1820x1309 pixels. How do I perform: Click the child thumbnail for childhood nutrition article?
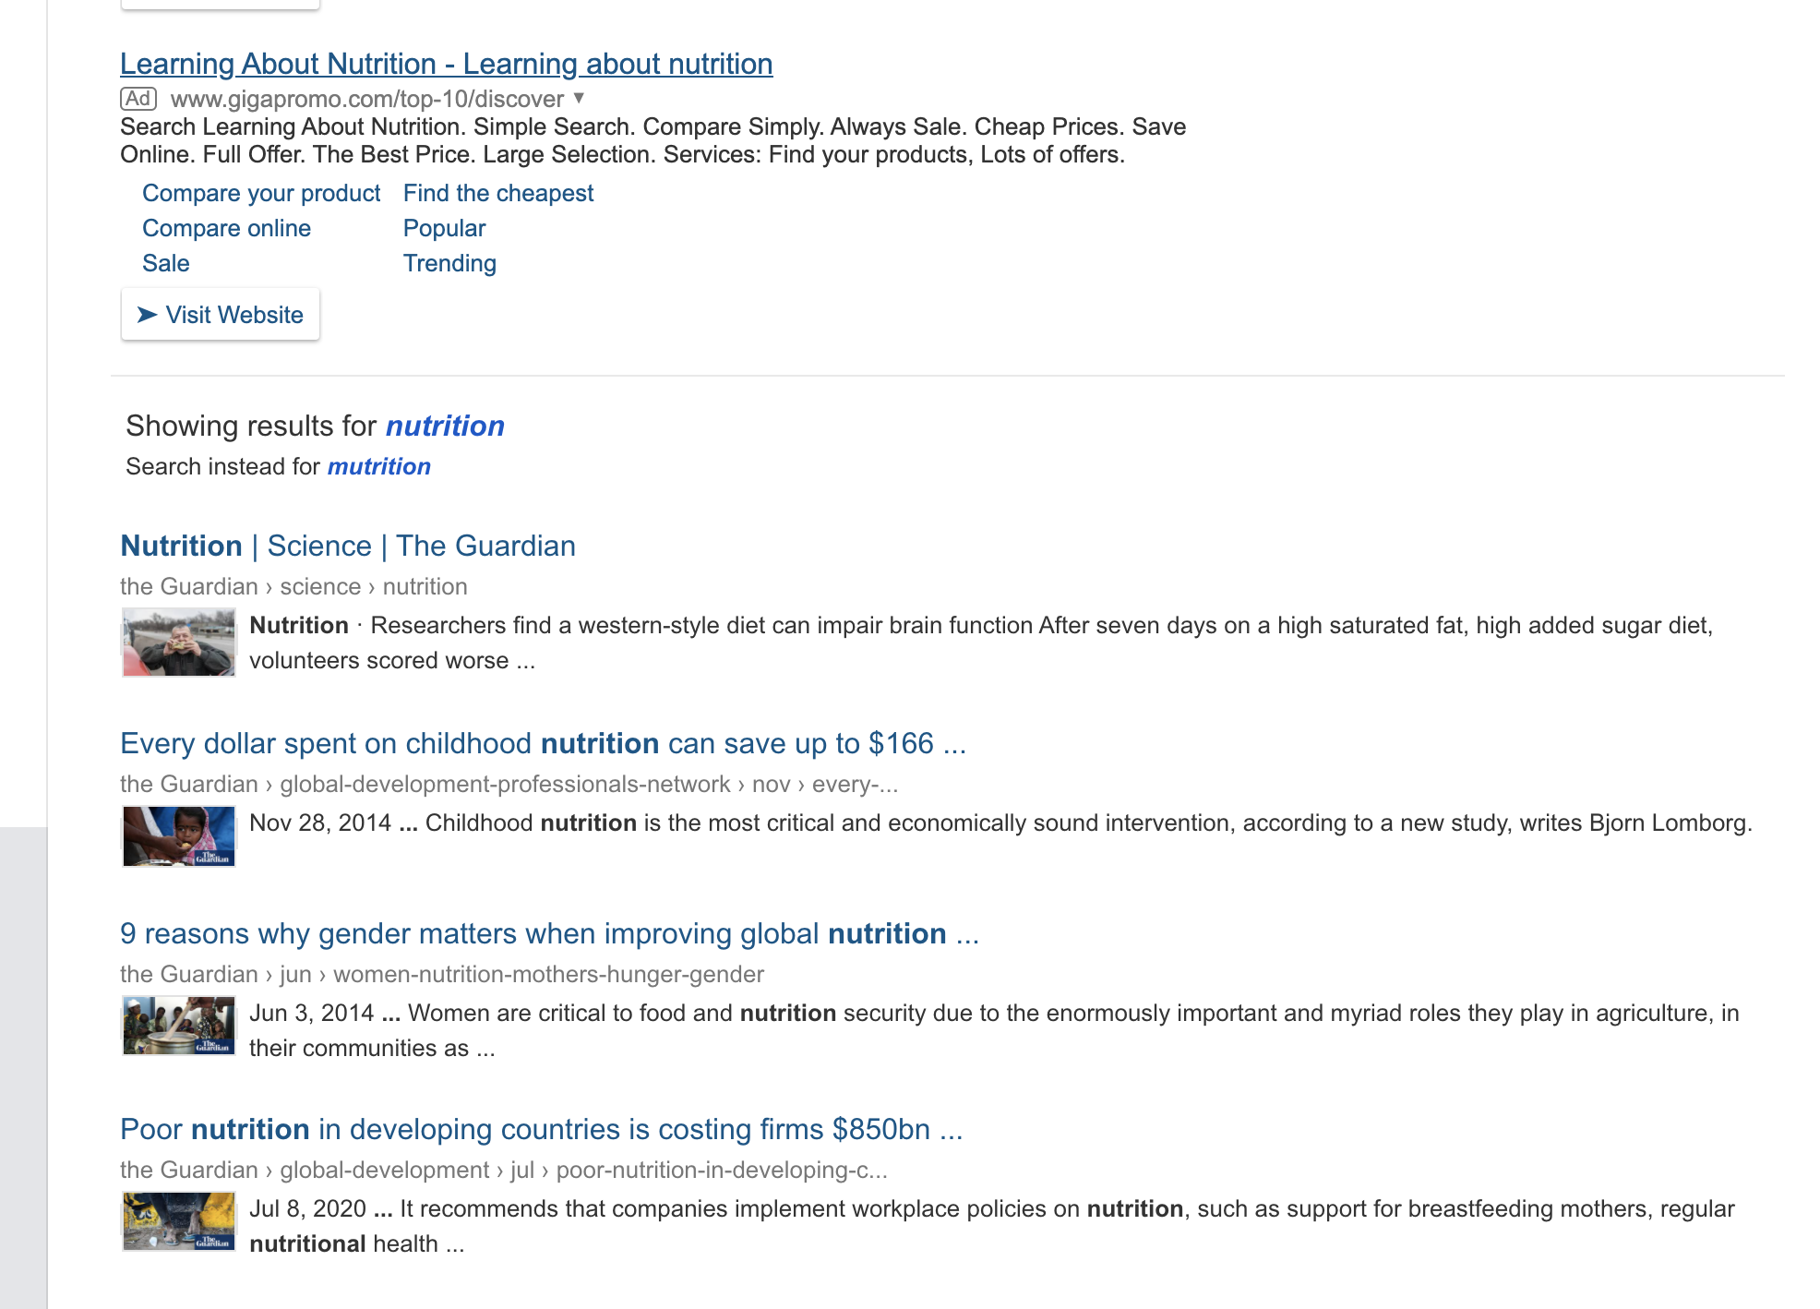click(x=179, y=836)
